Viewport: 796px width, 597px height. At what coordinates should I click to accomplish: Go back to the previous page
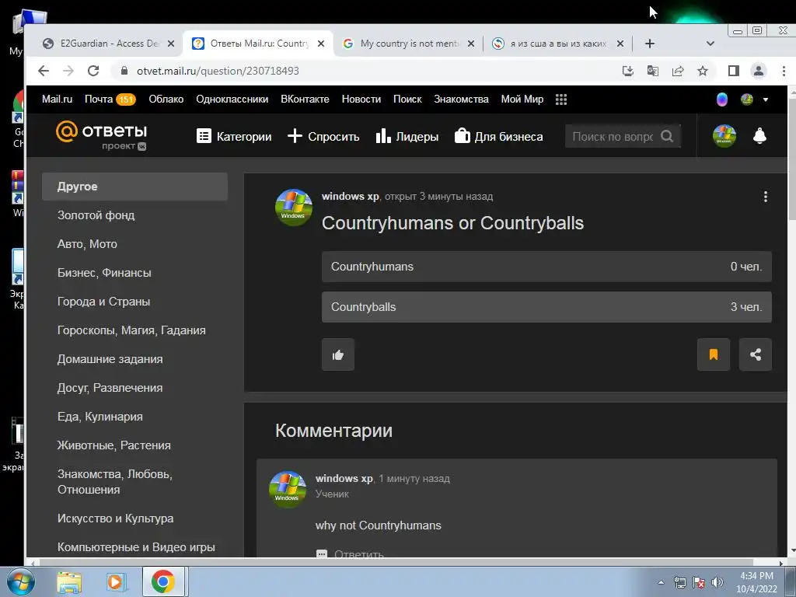44,71
